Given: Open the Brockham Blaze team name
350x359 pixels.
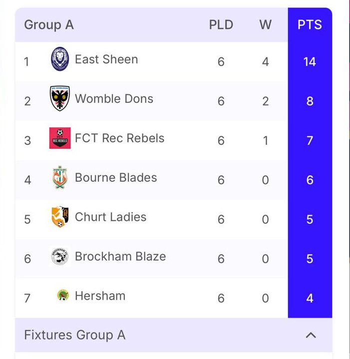Looking at the screenshot, I should pyautogui.click(x=120, y=257).
